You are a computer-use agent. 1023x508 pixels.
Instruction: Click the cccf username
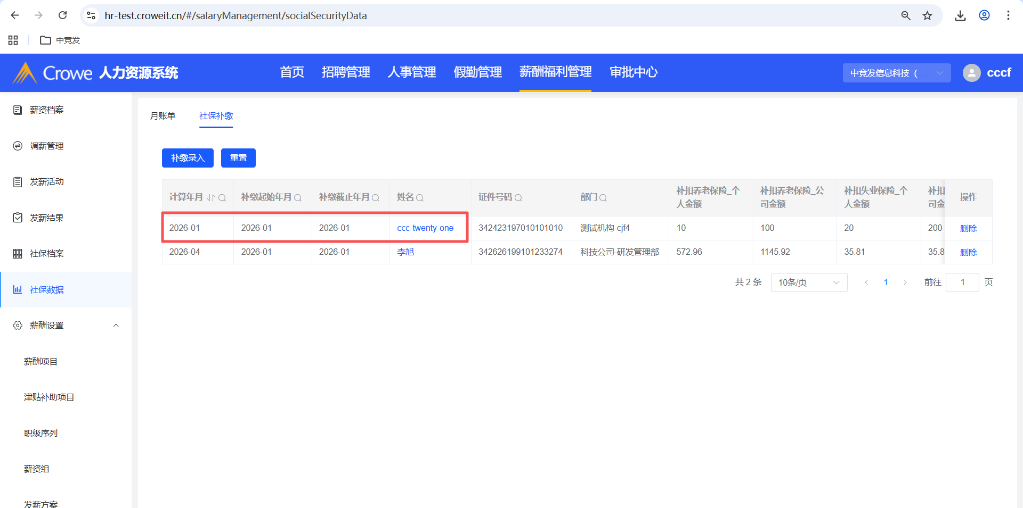(x=999, y=73)
